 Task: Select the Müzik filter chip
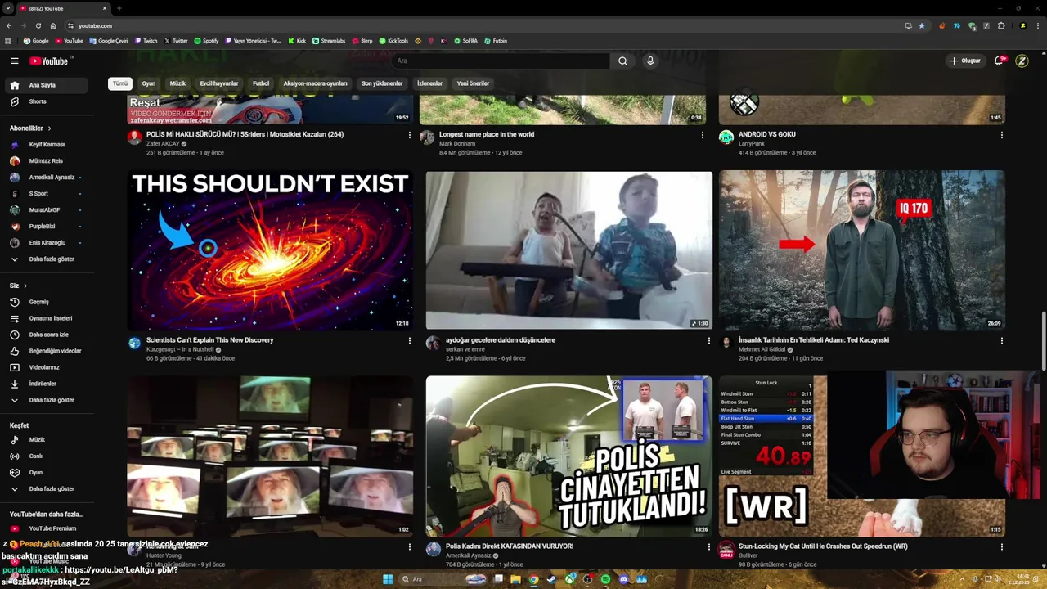[177, 83]
